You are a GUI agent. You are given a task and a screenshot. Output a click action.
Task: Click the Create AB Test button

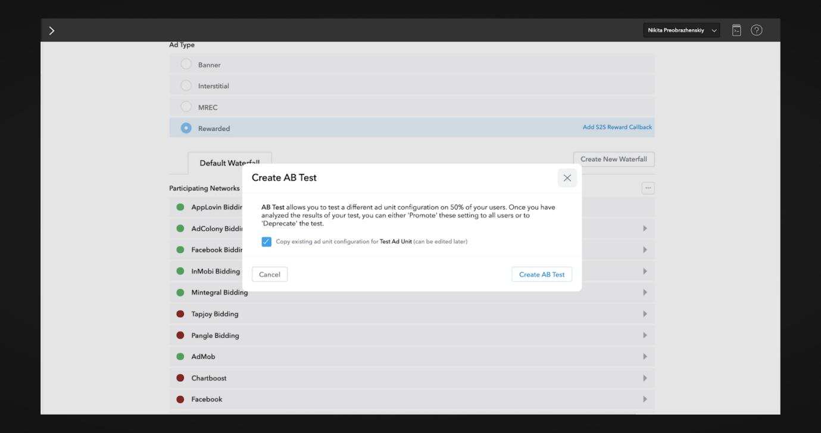coord(541,275)
